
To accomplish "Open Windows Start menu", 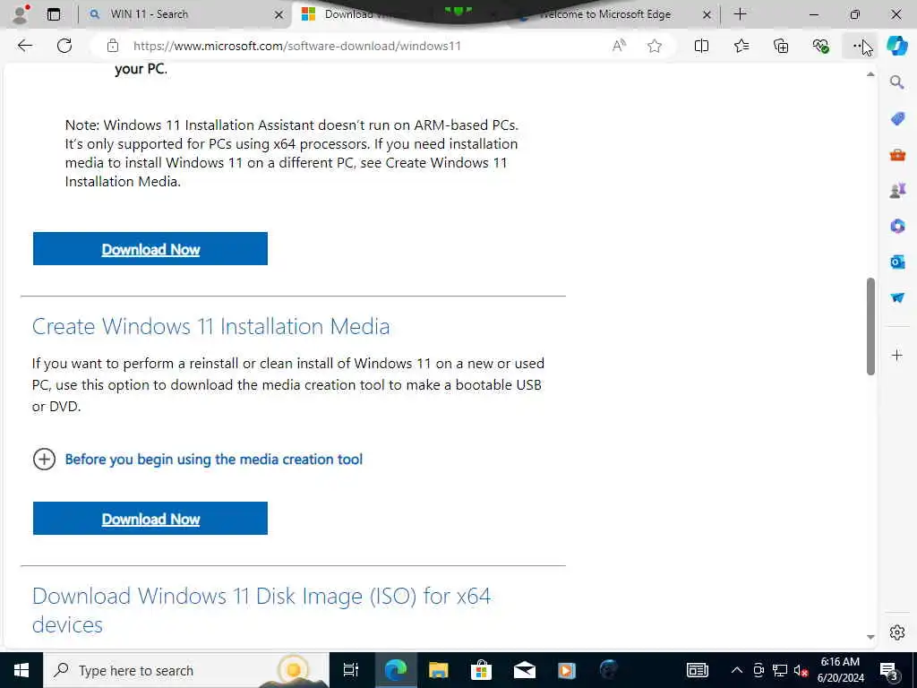I will [x=21, y=670].
